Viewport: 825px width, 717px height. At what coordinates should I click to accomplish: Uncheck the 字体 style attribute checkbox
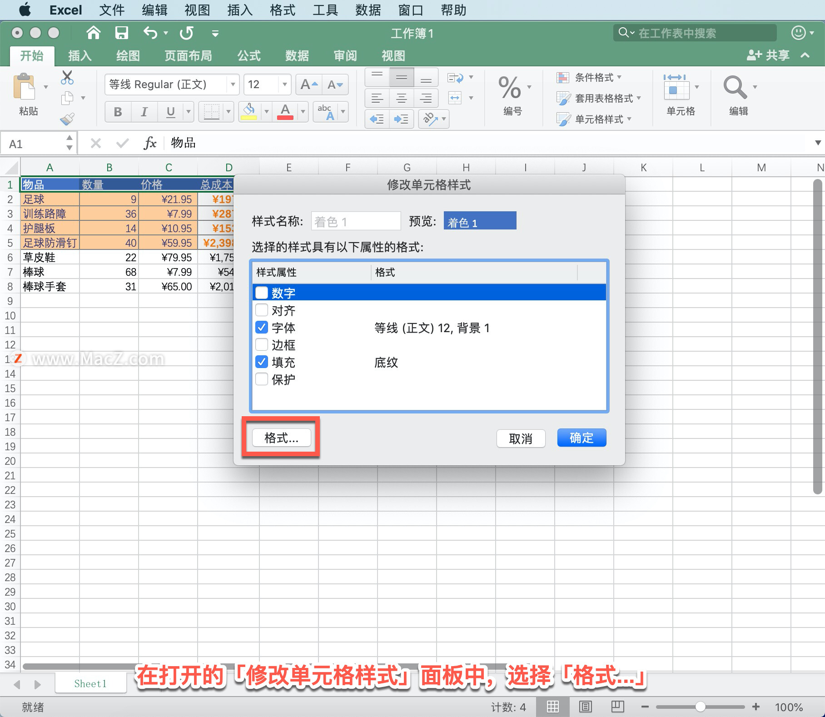tap(262, 327)
